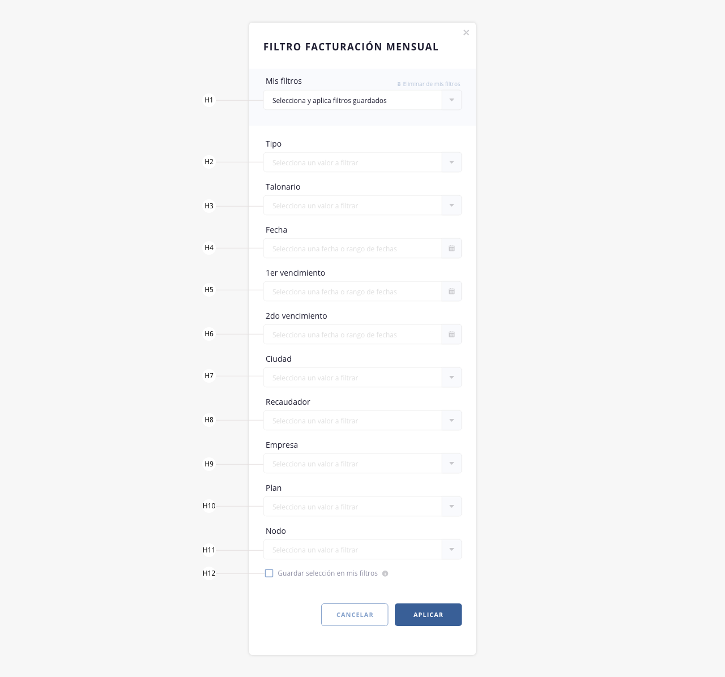Open the Plan dropdown

click(362, 507)
